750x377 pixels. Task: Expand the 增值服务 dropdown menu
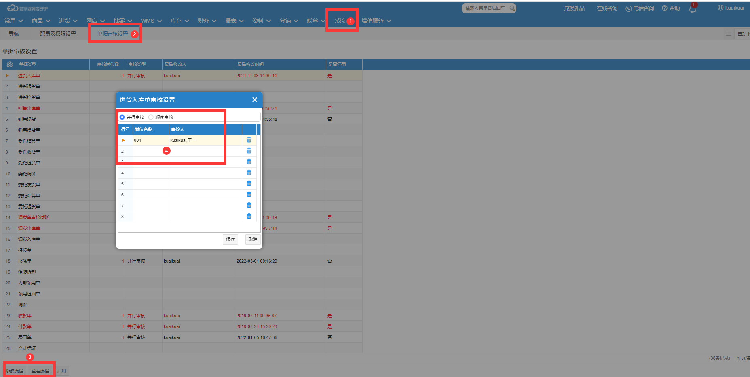376,21
